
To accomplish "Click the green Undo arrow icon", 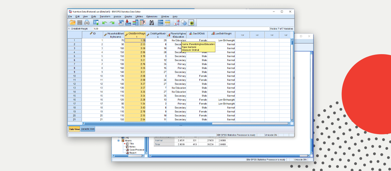I will [x=104, y=23].
